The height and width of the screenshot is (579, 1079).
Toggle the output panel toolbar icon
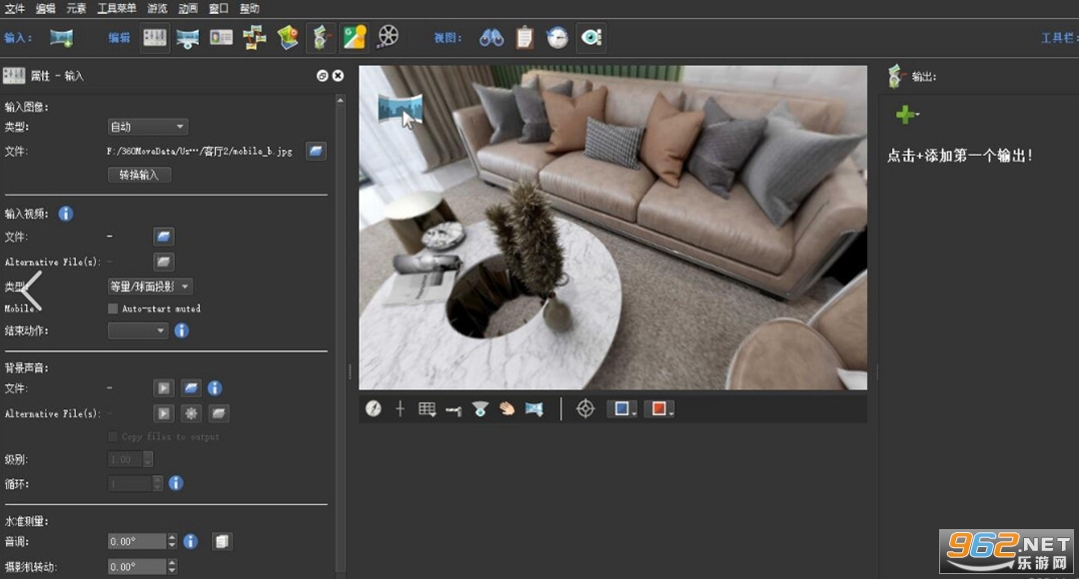[321, 37]
